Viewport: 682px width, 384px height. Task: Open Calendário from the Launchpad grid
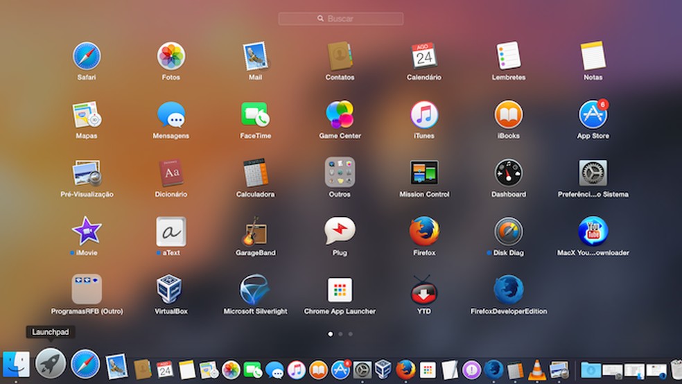tap(424, 56)
